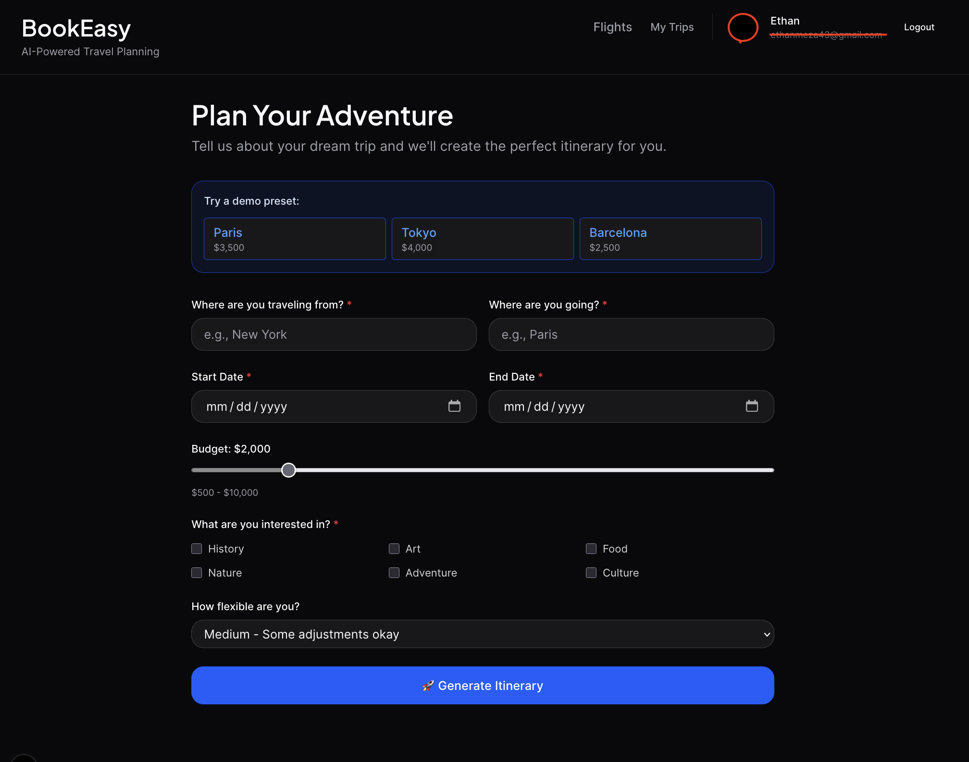Check the History interest checkbox

click(x=197, y=549)
